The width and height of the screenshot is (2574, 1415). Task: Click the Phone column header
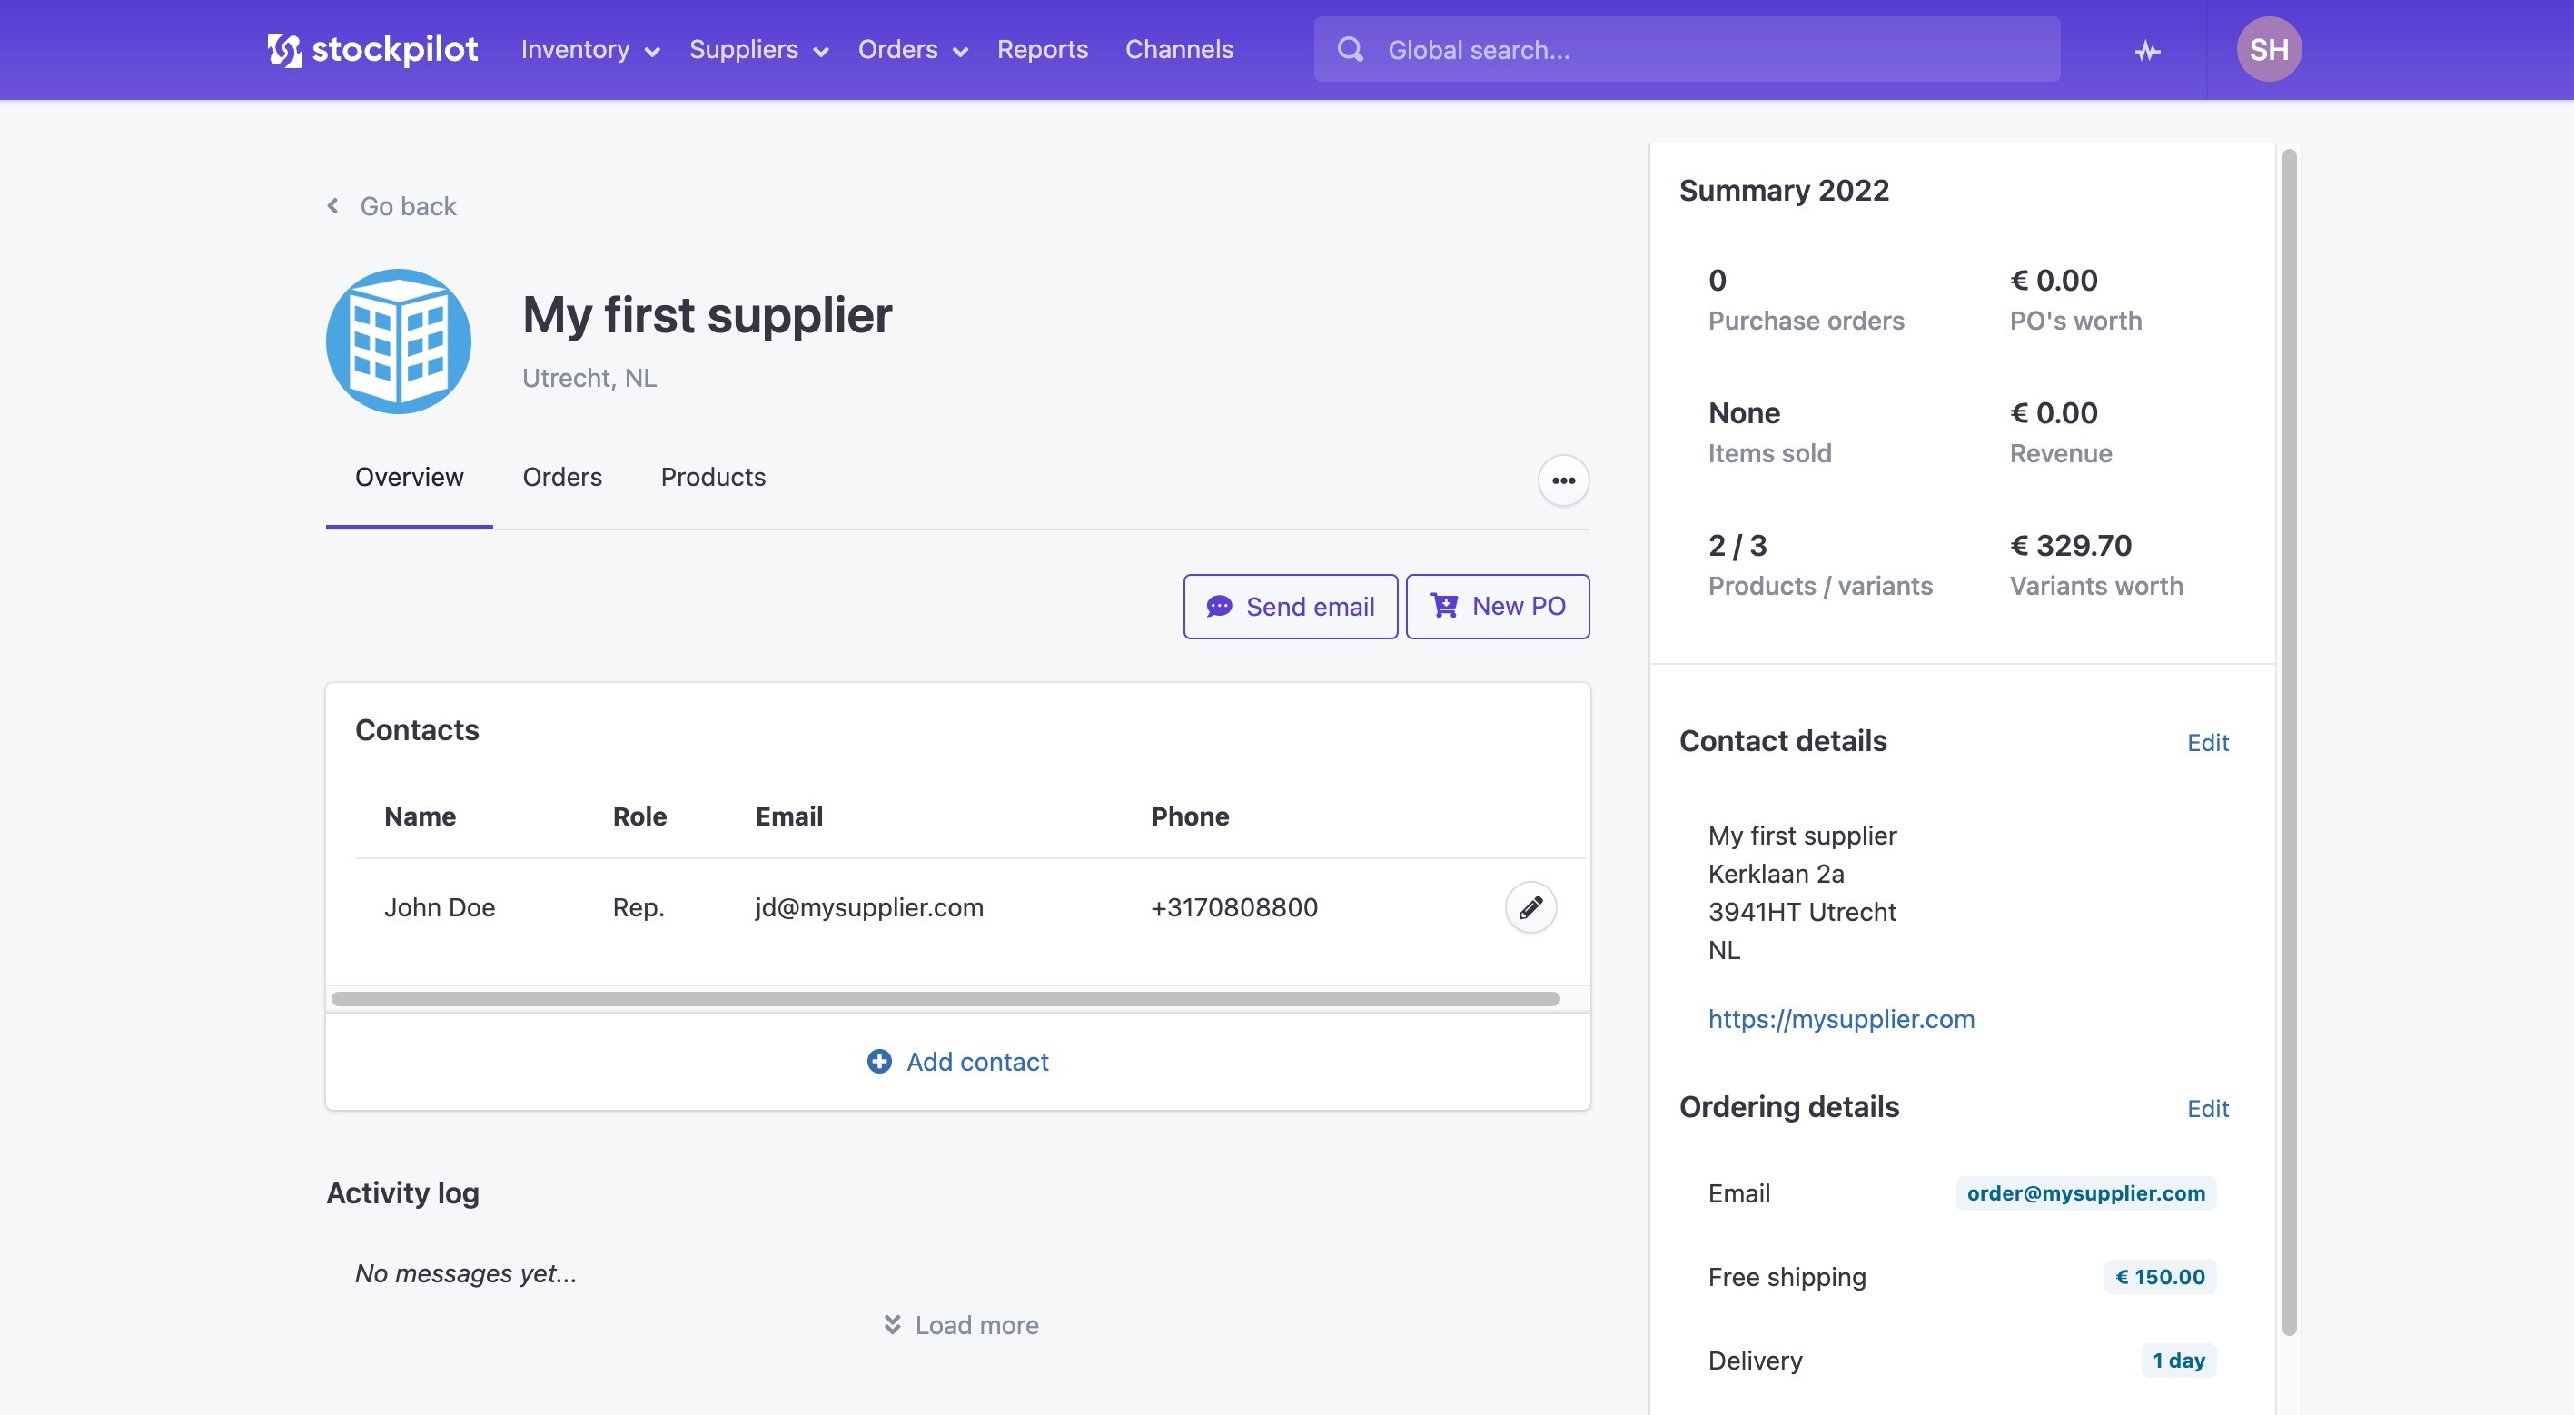point(1190,816)
